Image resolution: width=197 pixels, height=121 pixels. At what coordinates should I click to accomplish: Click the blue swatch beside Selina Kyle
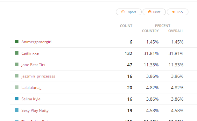point(17,98)
